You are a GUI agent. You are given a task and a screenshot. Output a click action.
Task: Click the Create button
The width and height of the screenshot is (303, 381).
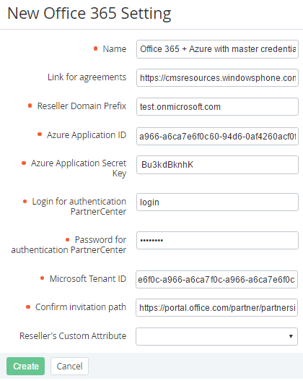point(25,366)
